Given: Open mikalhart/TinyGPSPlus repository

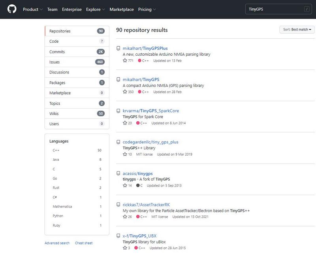Looking at the screenshot, I should pos(145,48).
